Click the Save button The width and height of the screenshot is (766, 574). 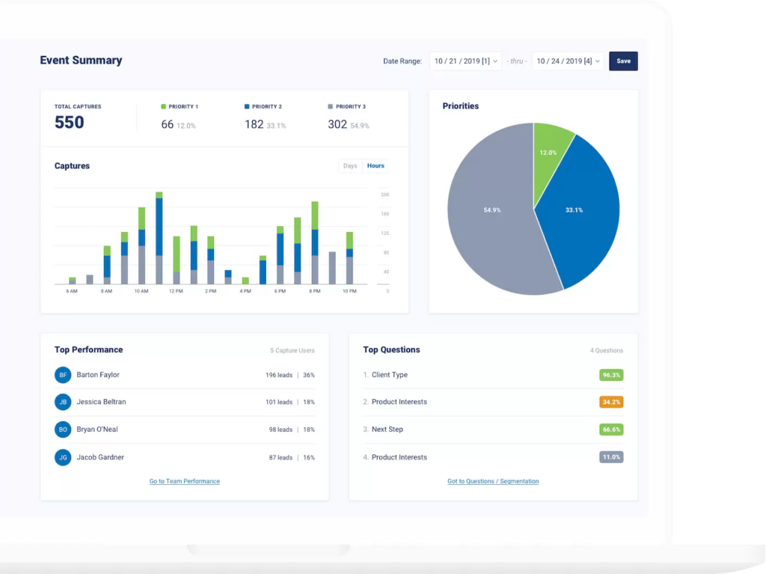(623, 61)
